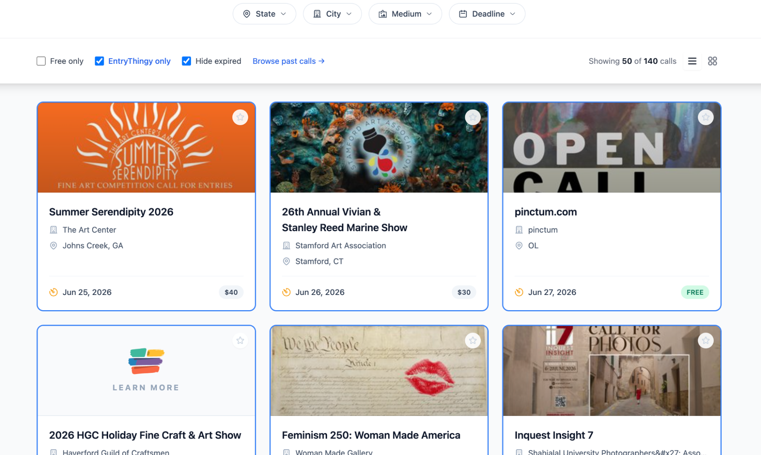Image resolution: width=761 pixels, height=455 pixels.
Task: Click pin icon next to Stamford, CT
Action: tap(286, 261)
